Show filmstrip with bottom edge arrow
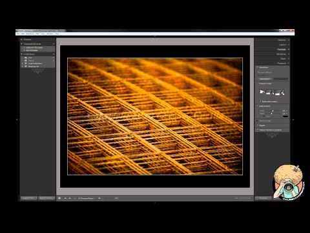 pos(155,203)
